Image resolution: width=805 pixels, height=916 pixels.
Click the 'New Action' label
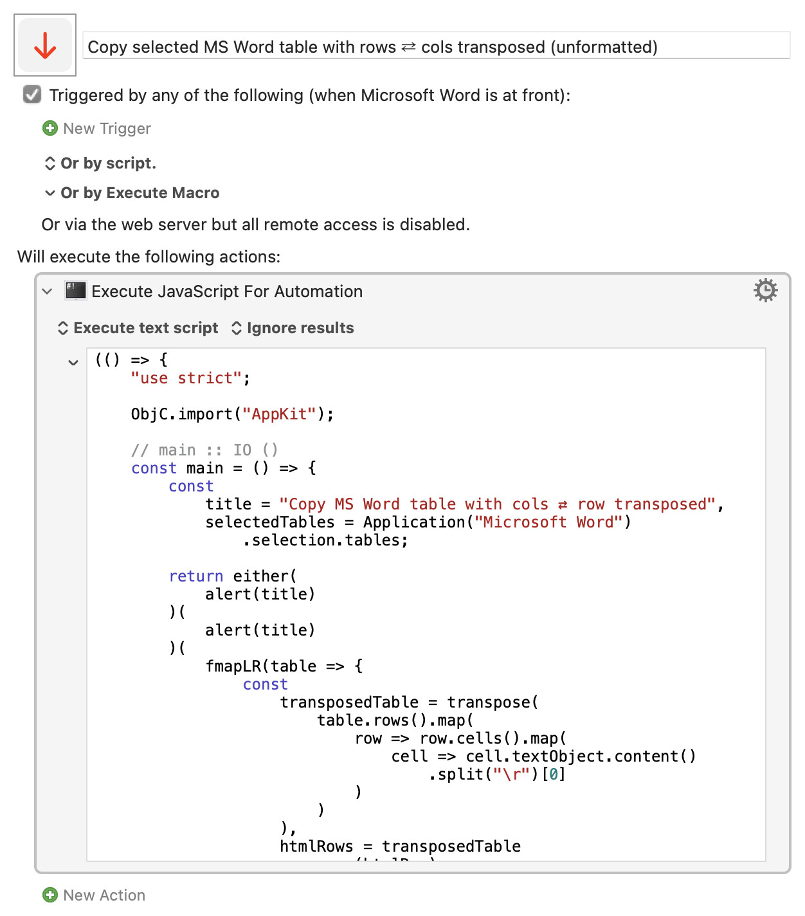[104, 895]
